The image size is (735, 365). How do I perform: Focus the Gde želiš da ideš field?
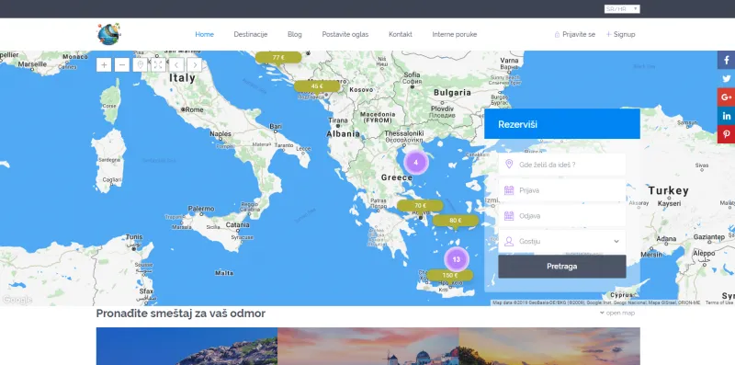[x=562, y=165]
